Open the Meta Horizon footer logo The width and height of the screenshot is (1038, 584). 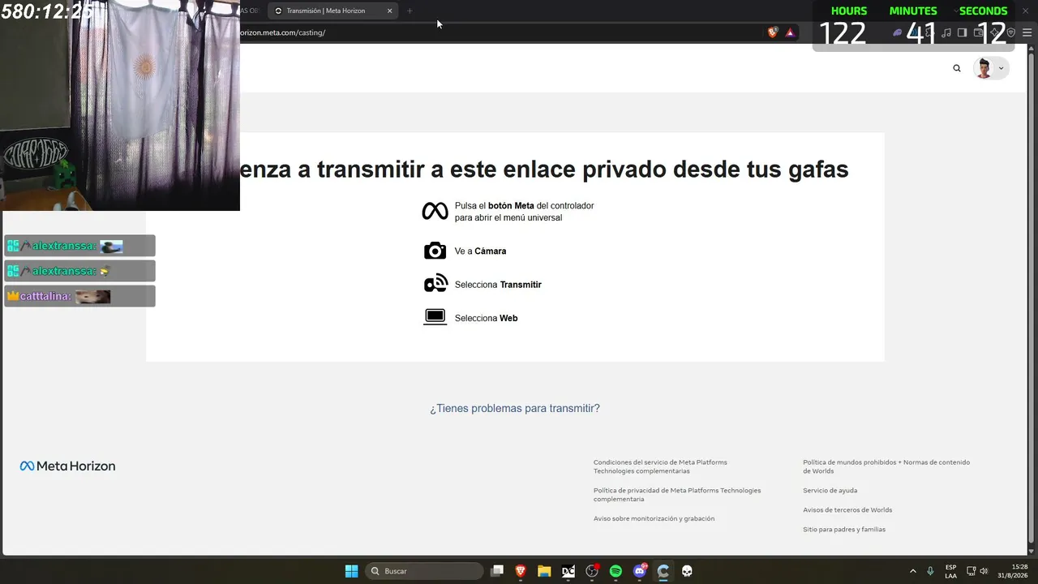click(x=67, y=466)
